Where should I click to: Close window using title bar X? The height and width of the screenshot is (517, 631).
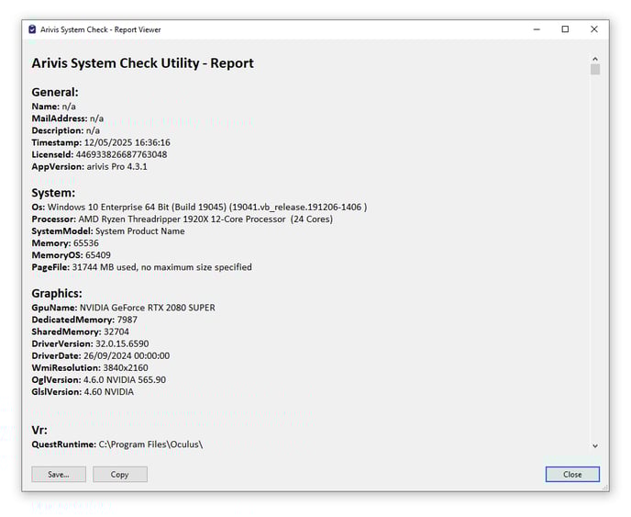pos(594,29)
